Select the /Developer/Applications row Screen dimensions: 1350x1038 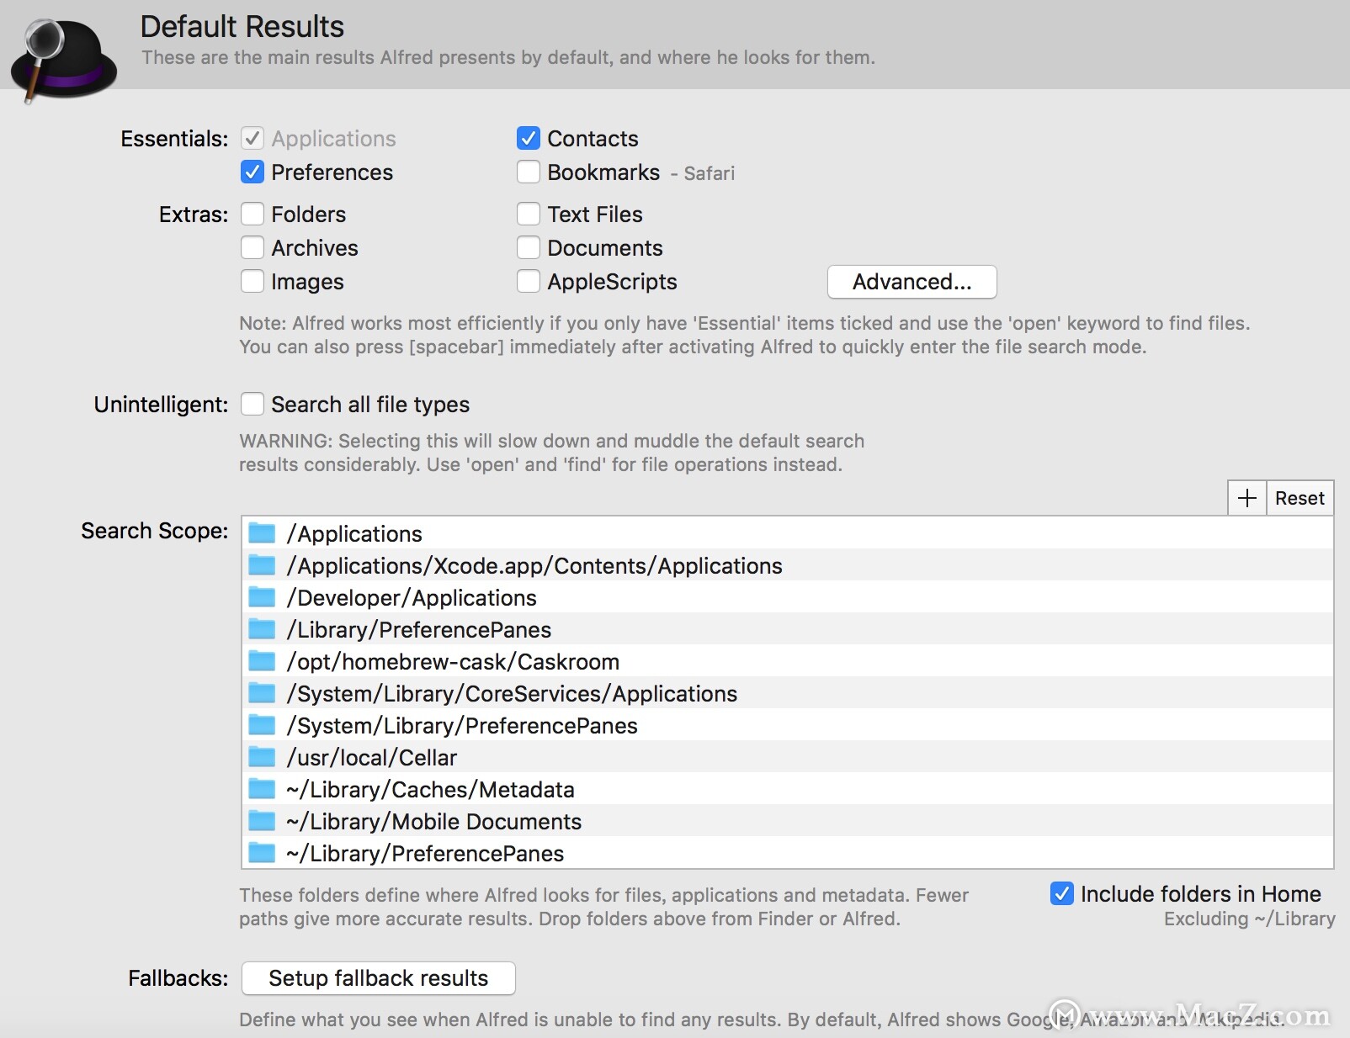click(788, 597)
